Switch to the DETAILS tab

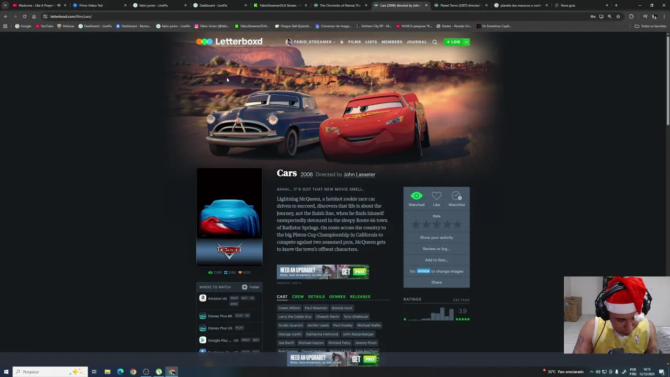(316, 296)
